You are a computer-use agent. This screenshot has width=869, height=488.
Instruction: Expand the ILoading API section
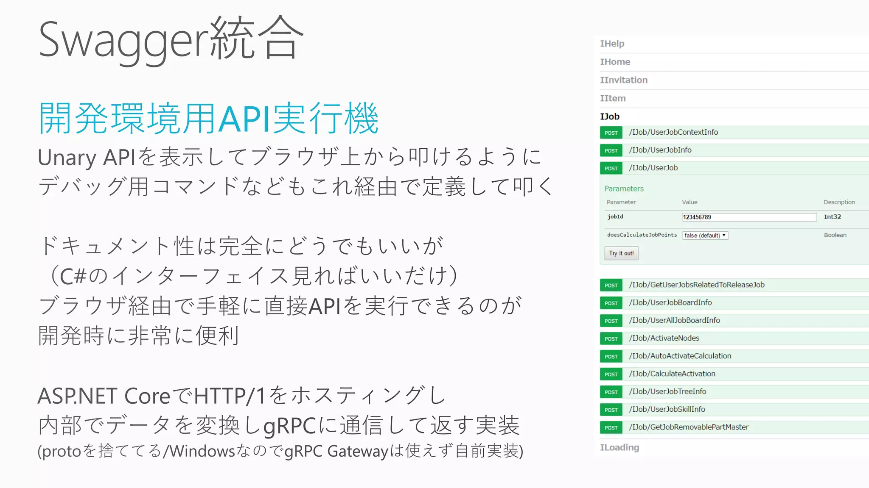point(620,447)
